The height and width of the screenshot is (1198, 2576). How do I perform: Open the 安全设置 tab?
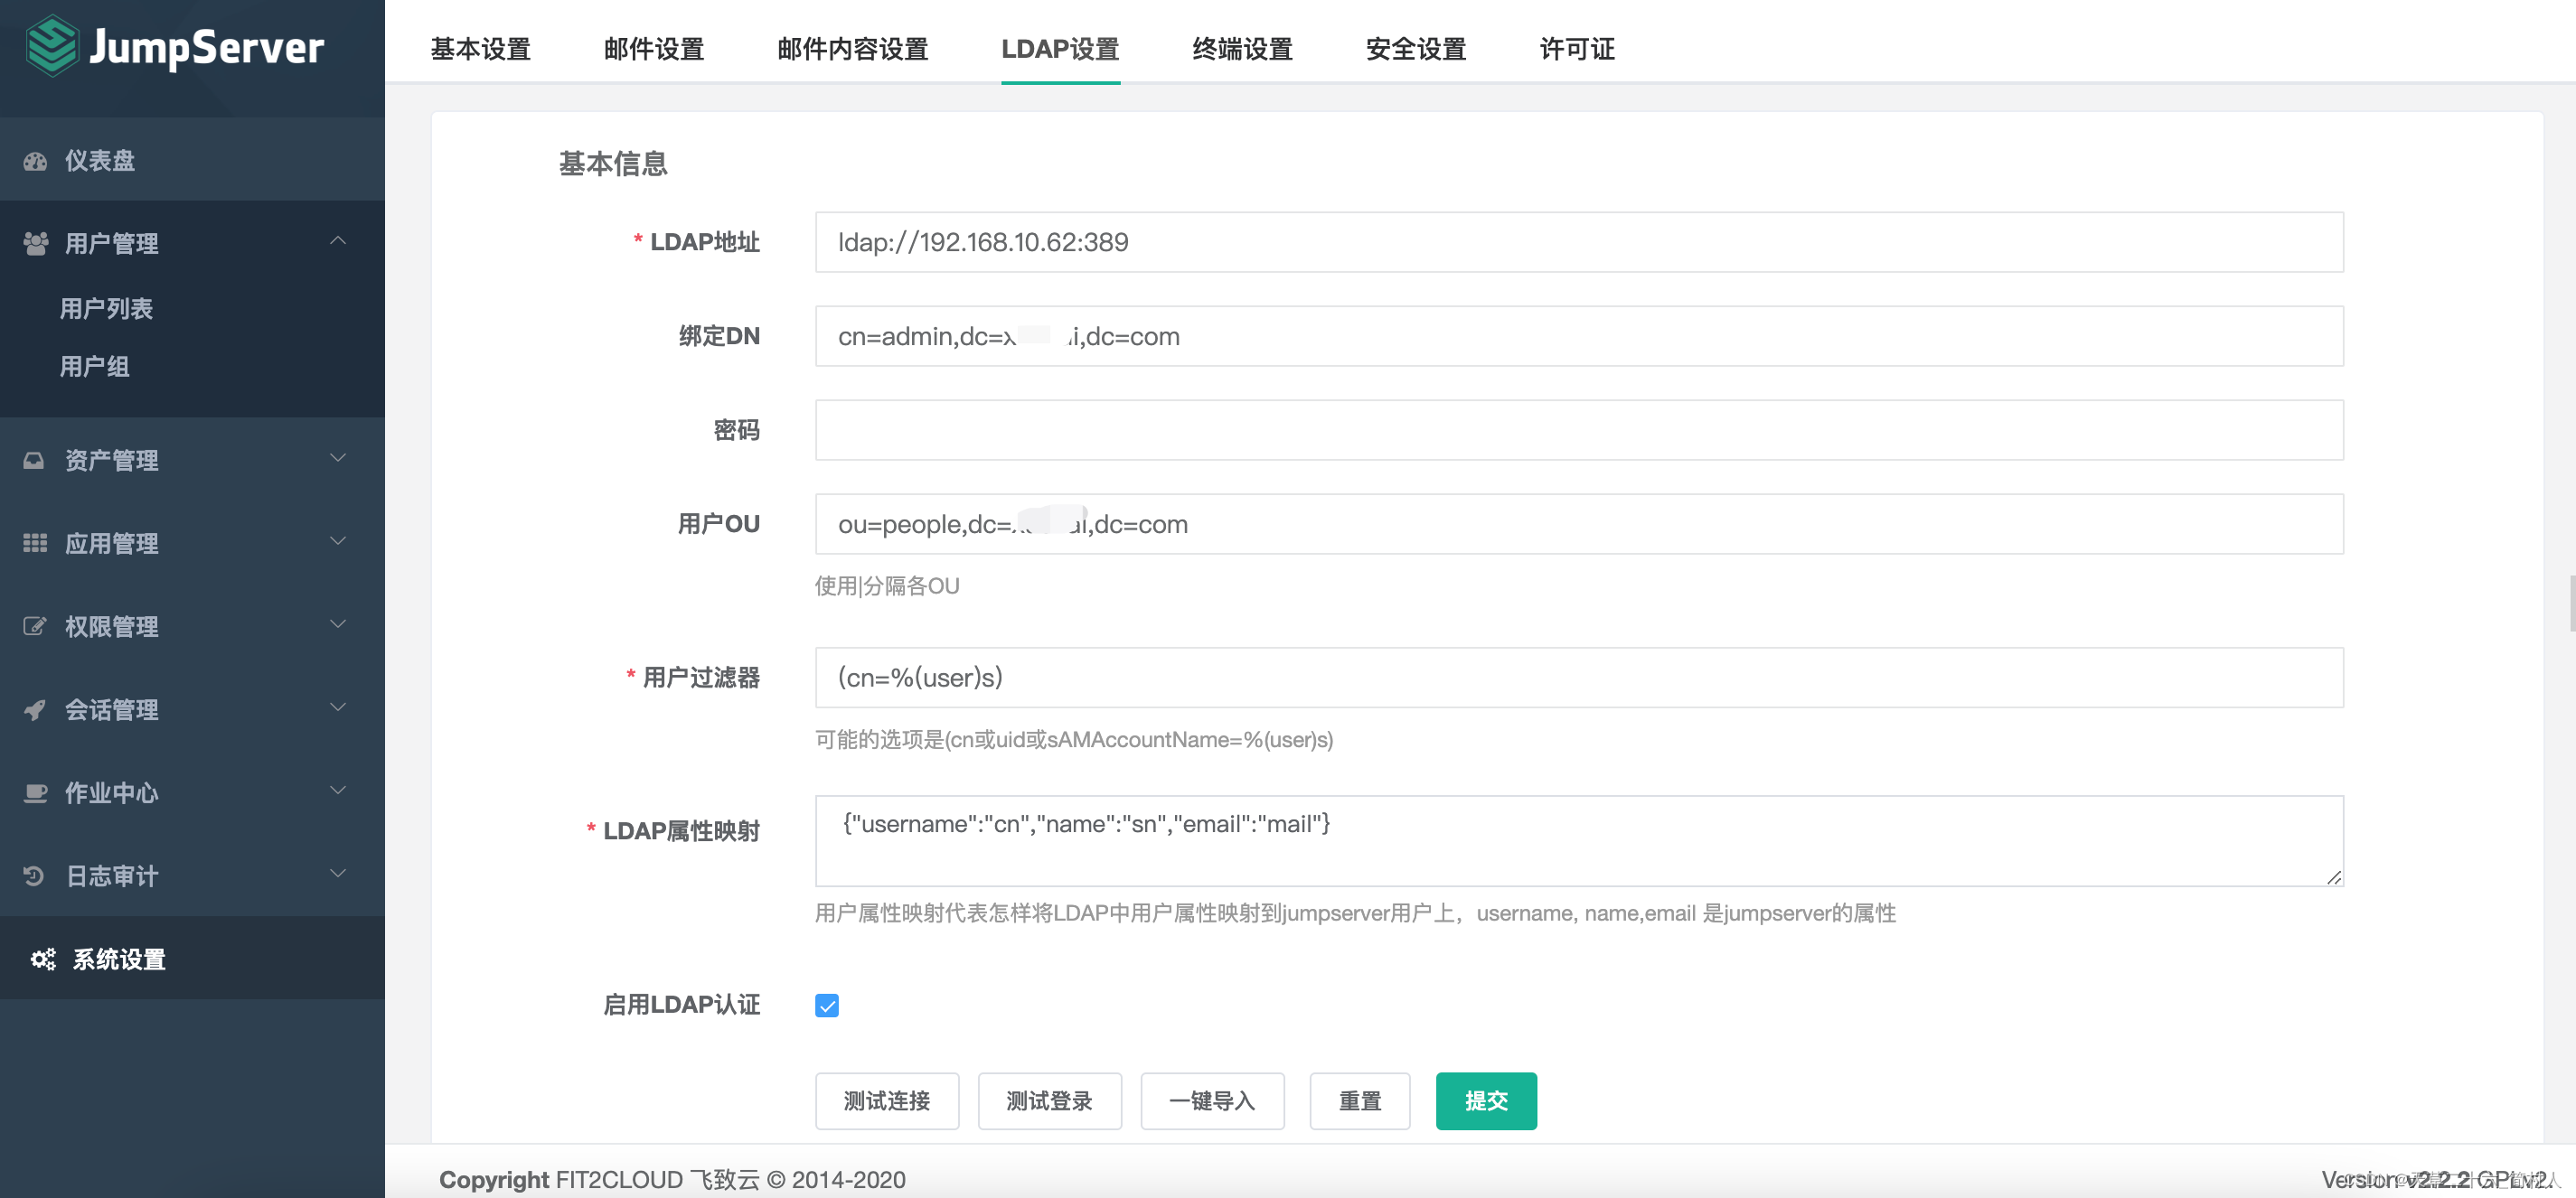click(x=1415, y=49)
